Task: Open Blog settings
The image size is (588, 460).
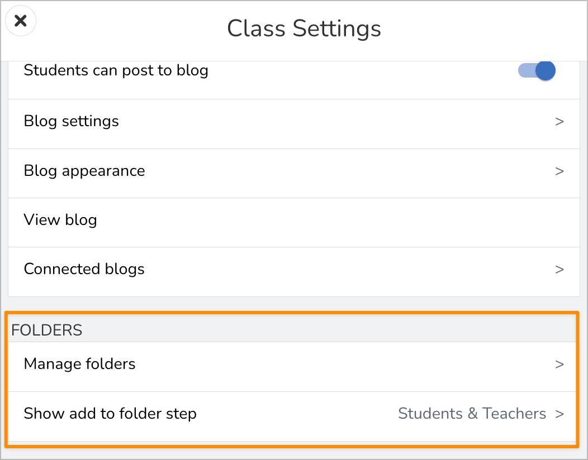Action: [x=71, y=121]
